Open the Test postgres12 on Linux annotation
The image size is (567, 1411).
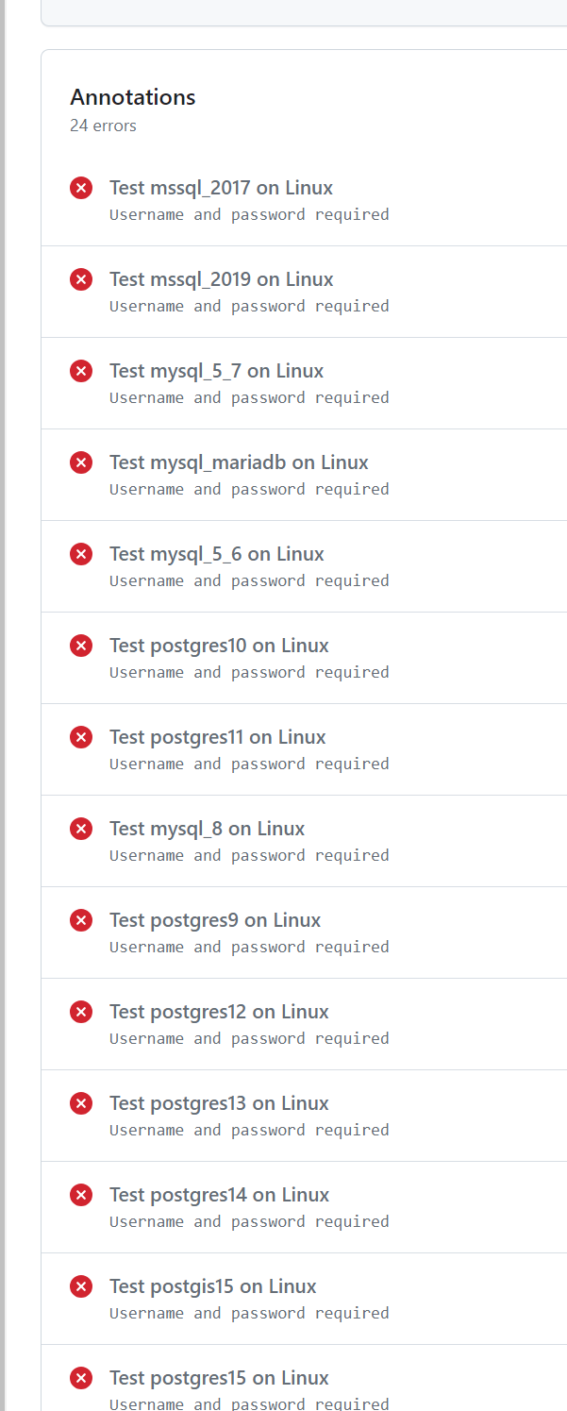point(219,1011)
